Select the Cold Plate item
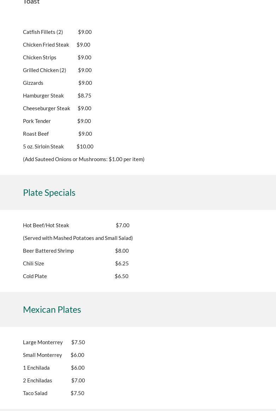The width and height of the screenshot is (276, 411). (35, 276)
